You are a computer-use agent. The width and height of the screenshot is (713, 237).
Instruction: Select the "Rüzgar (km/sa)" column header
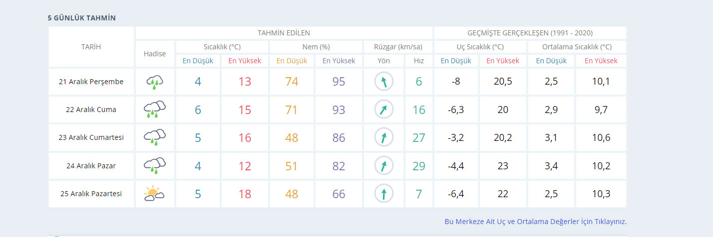[x=398, y=47]
